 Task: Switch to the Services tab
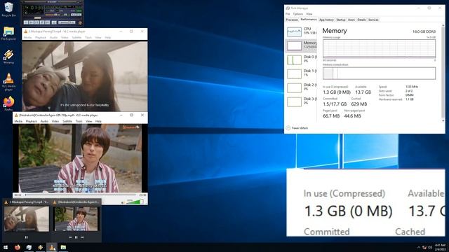point(373,20)
